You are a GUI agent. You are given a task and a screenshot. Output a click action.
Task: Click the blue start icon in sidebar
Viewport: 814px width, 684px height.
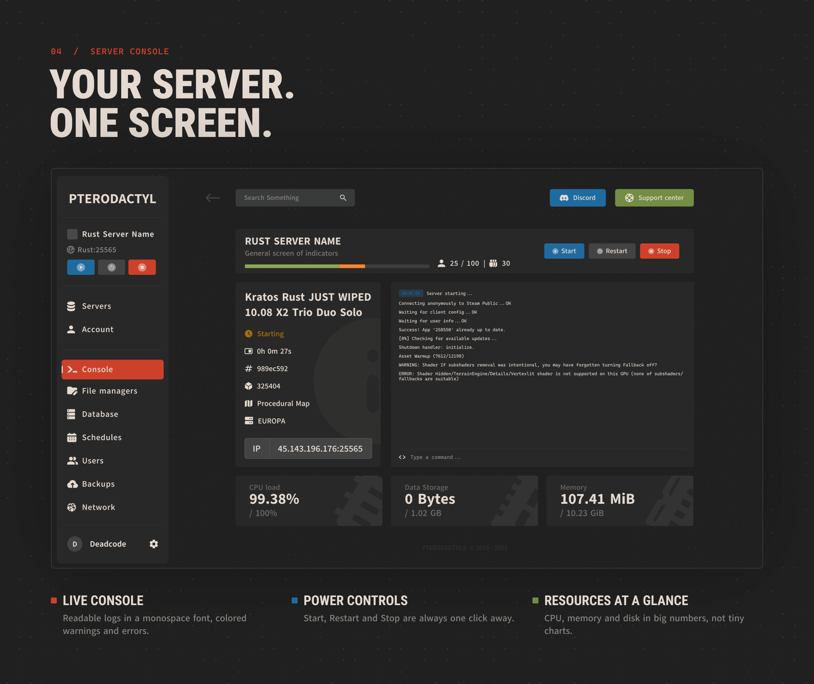point(81,267)
